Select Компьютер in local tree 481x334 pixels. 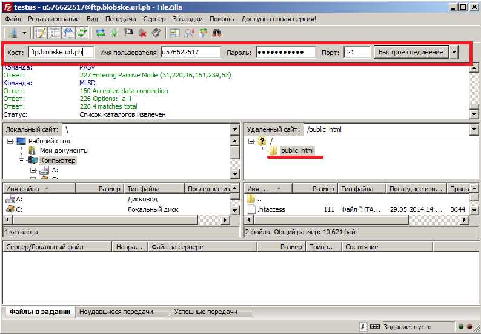pos(58,160)
